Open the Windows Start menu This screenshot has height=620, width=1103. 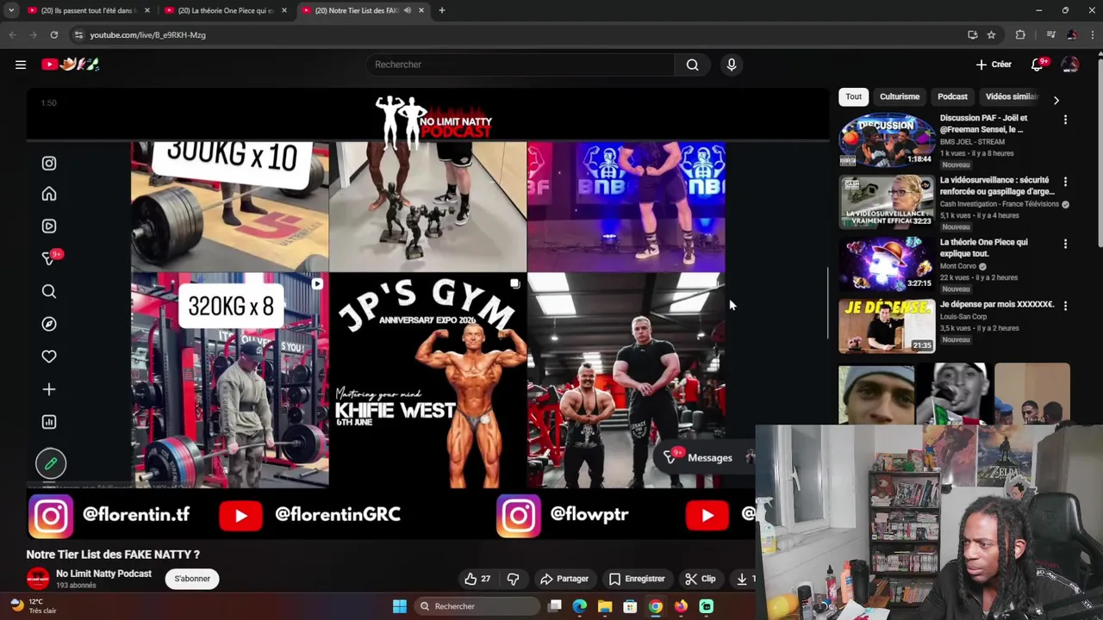point(400,606)
